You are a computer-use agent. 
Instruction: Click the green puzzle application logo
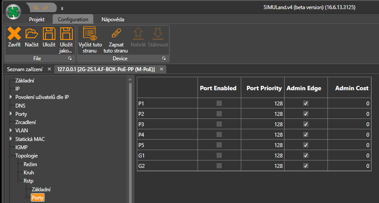pos(13,11)
